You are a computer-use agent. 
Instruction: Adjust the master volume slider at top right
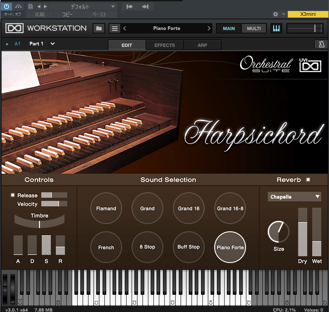click(304, 28)
